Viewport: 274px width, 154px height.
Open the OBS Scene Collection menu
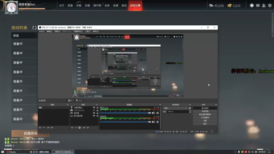[x=78, y=31]
